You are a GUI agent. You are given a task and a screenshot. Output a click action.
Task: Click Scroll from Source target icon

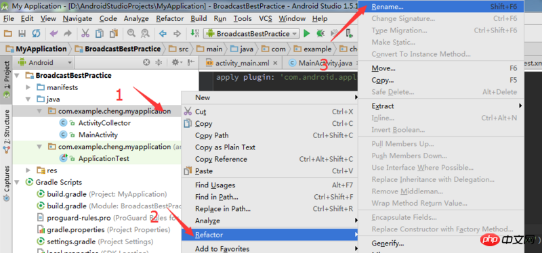click(x=146, y=62)
